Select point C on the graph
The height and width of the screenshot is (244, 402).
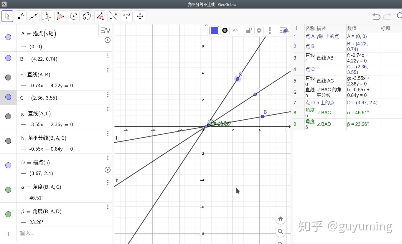238,79
